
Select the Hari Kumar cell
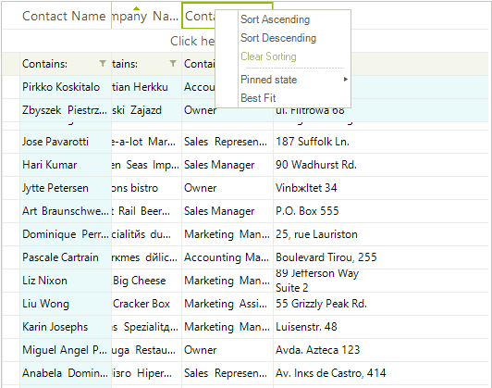point(66,165)
